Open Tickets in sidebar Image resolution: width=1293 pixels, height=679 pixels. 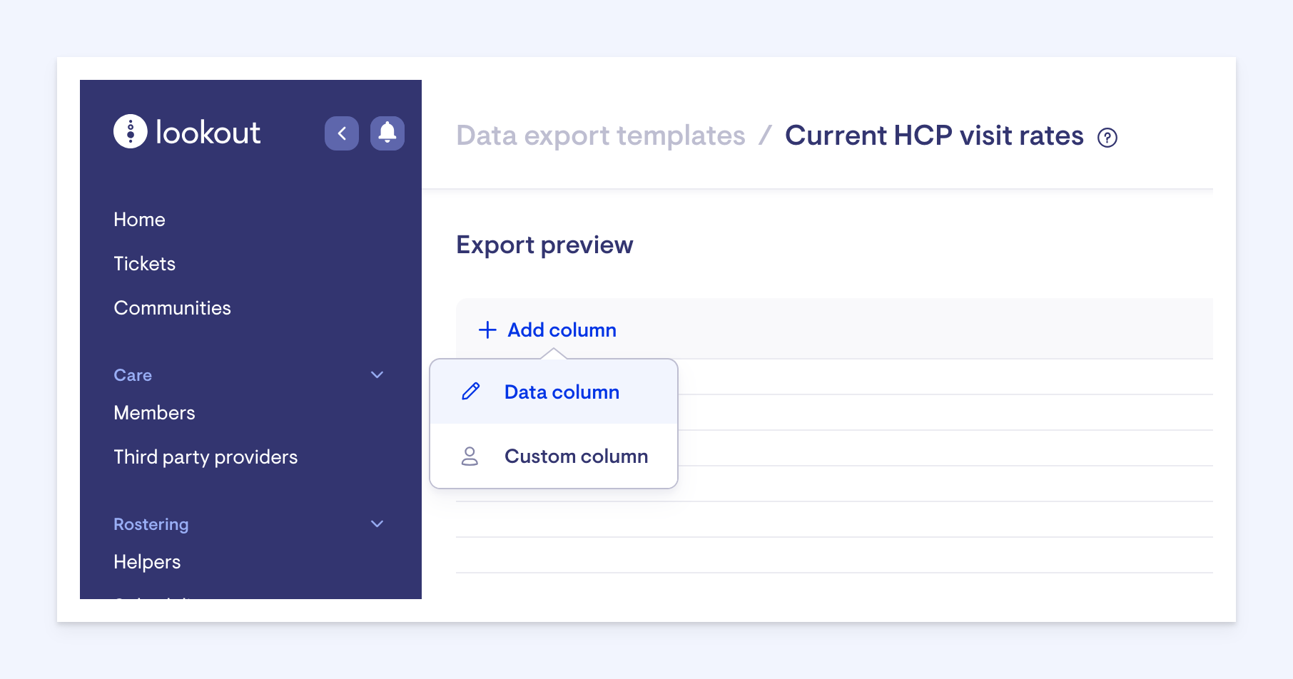[x=145, y=264]
